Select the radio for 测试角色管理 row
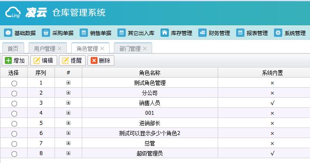The image size is (310, 163). 14,83
